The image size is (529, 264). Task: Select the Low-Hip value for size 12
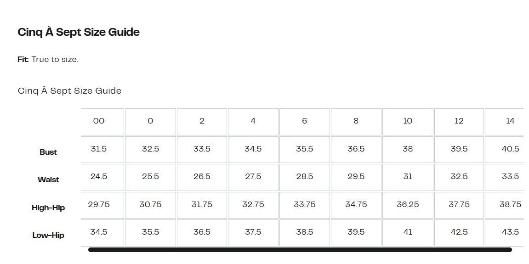pos(459,232)
